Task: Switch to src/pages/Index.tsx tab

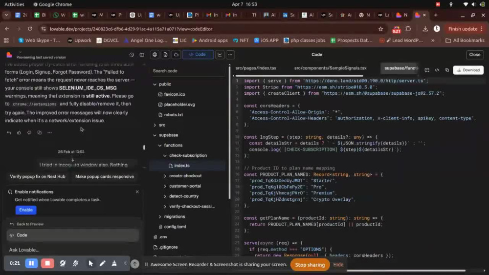Action: click(x=256, y=68)
